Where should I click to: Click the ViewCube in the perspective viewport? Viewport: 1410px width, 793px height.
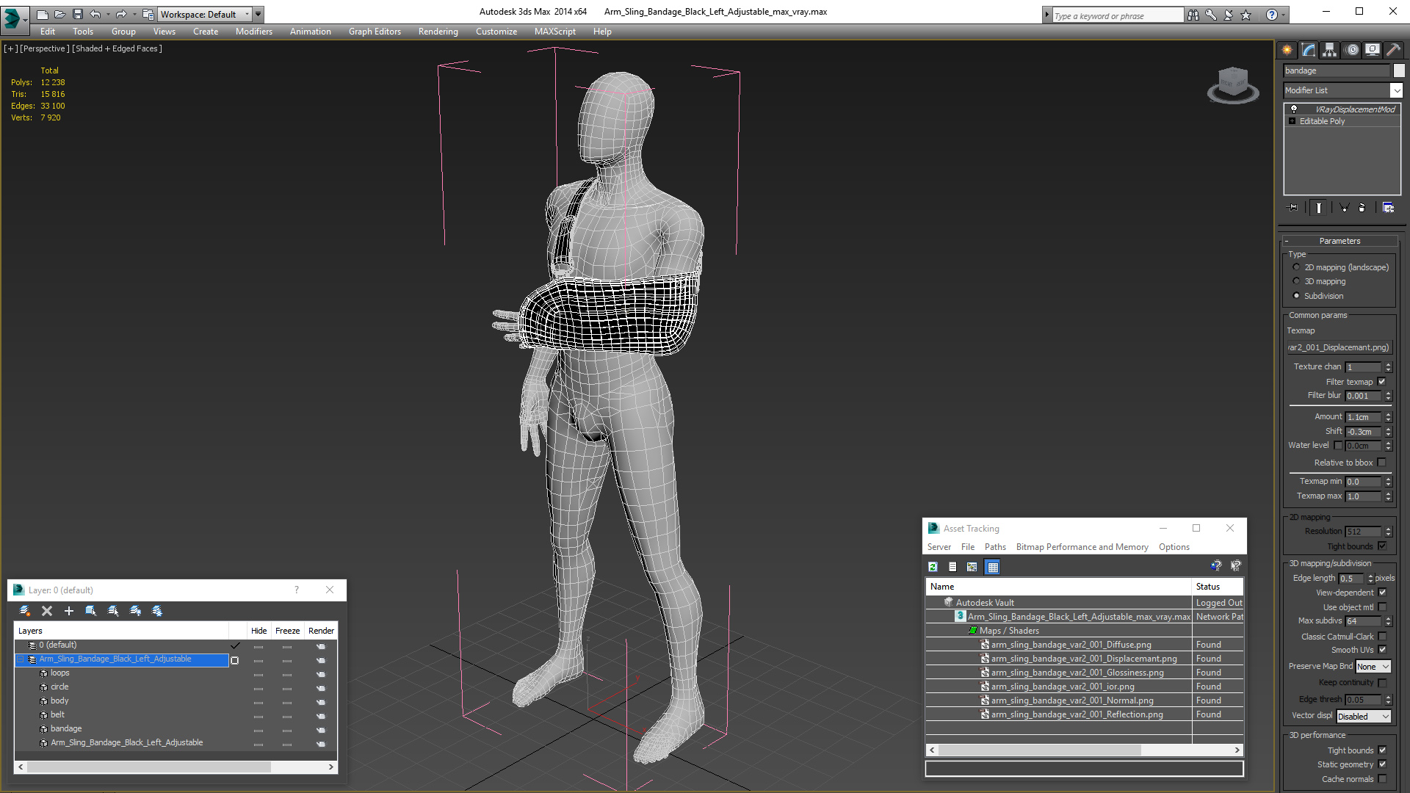click(x=1233, y=85)
